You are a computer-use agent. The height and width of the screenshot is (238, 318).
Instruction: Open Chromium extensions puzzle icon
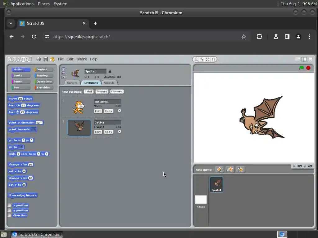click(259, 37)
